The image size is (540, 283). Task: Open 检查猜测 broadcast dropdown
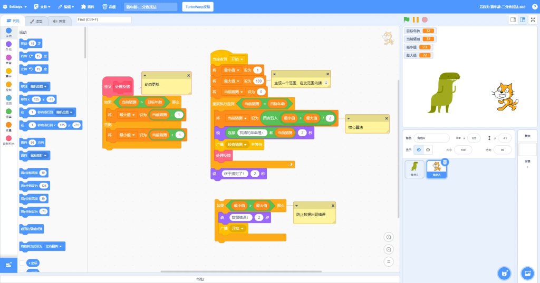point(237,145)
